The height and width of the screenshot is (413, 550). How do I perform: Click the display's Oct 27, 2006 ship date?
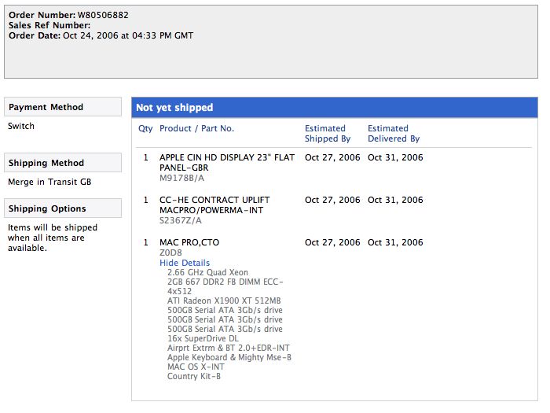(332, 157)
